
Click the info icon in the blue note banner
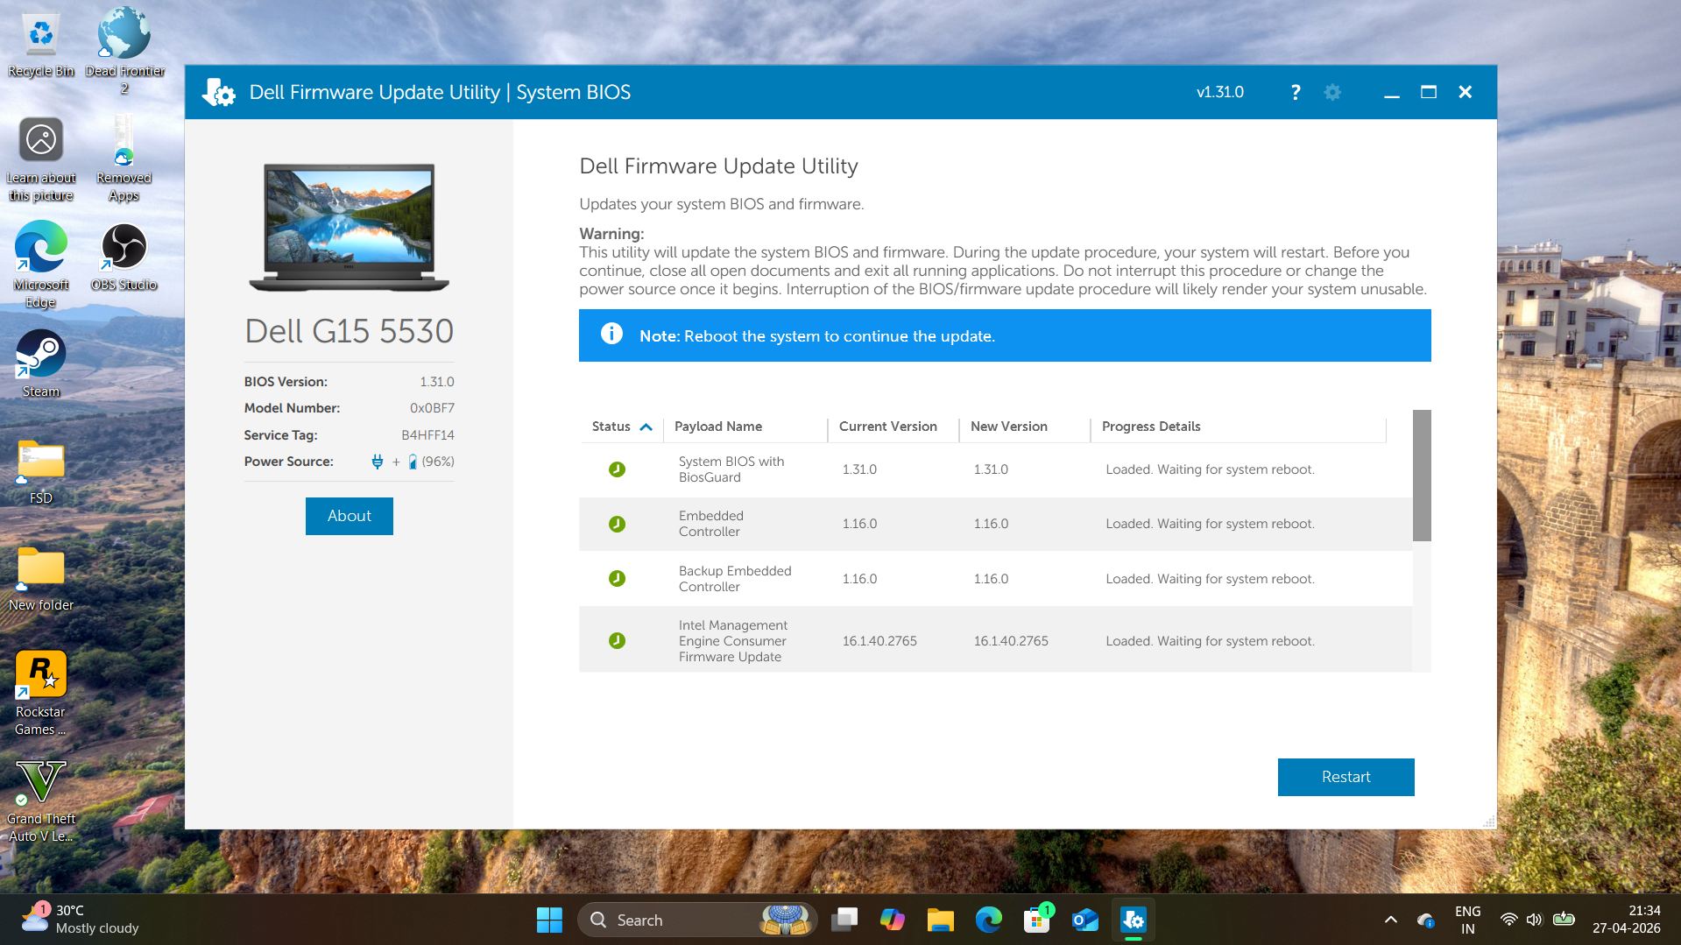(611, 335)
